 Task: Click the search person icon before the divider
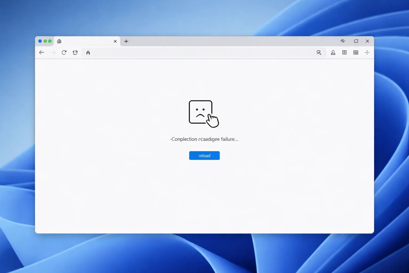pyautogui.click(x=319, y=53)
